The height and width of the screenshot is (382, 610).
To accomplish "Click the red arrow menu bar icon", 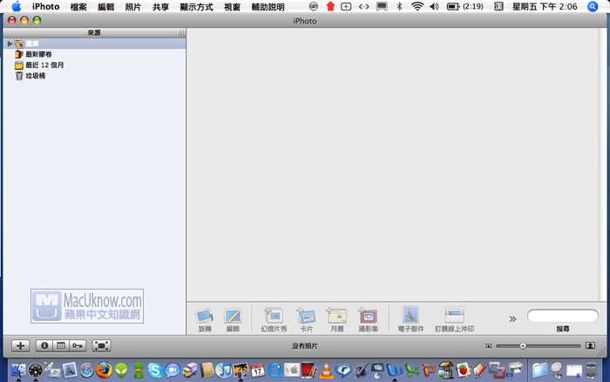I will tap(330, 6).
